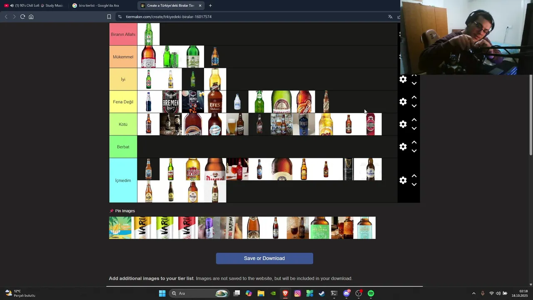Move Berbat tier down with arrow

414,151
